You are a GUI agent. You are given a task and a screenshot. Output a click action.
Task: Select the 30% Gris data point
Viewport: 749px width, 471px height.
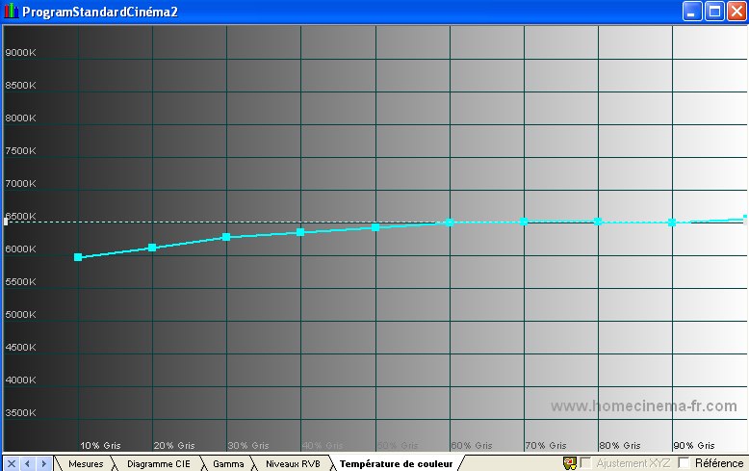tap(226, 237)
